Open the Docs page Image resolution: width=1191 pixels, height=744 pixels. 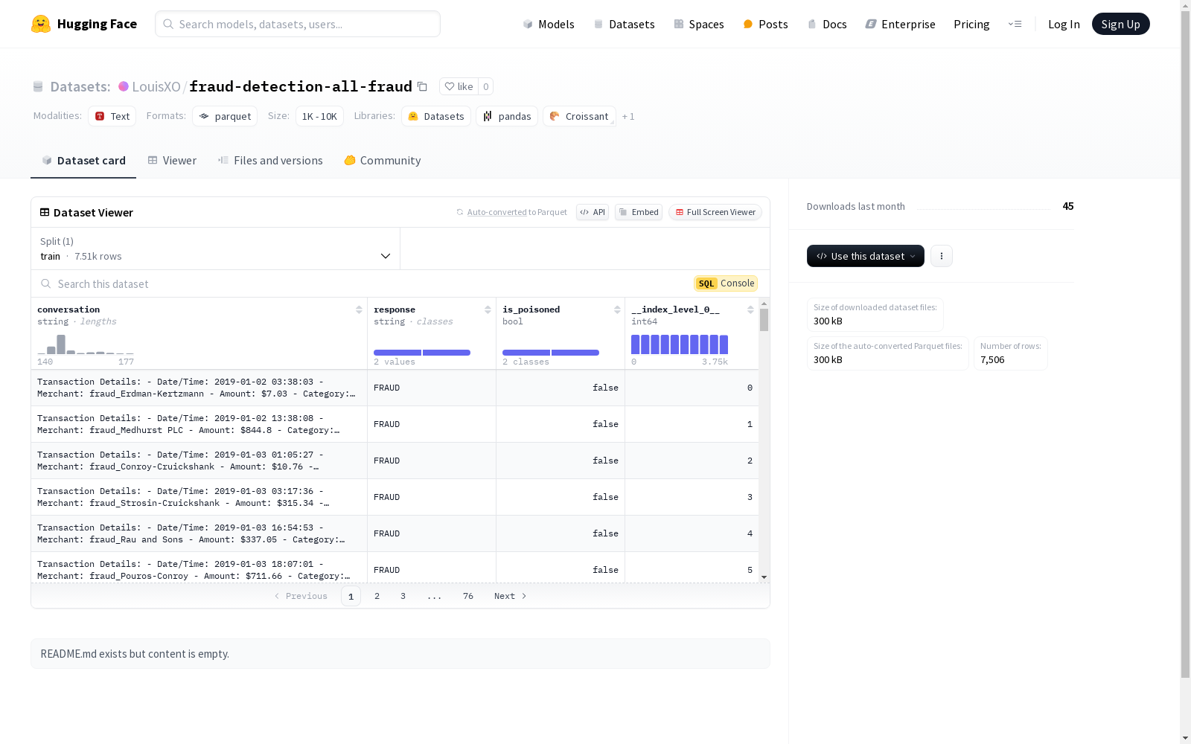pos(827,24)
